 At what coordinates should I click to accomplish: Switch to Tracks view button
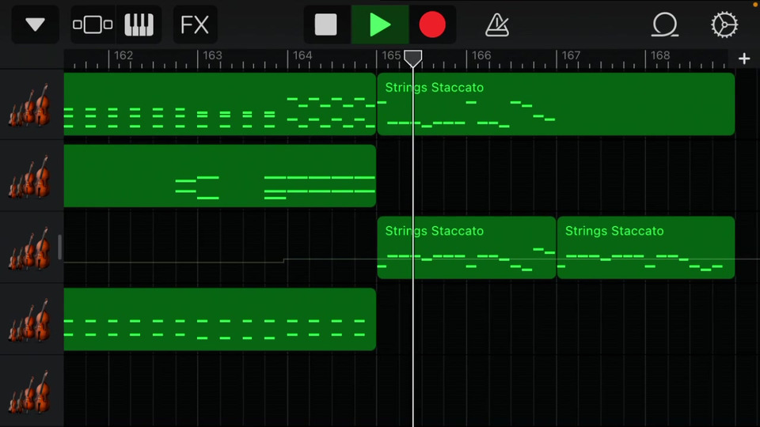[x=93, y=25]
